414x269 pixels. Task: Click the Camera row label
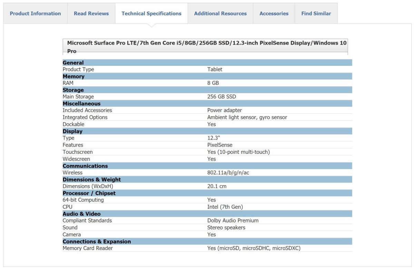pyautogui.click(x=72, y=235)
